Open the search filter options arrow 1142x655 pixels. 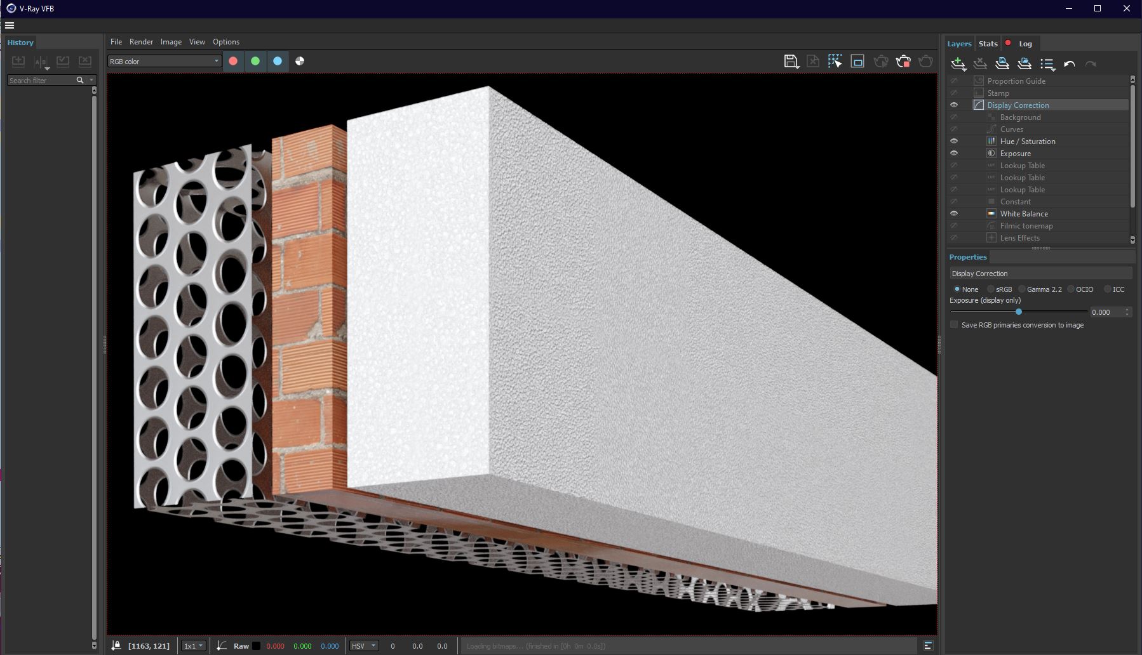[x=92, y=81]
